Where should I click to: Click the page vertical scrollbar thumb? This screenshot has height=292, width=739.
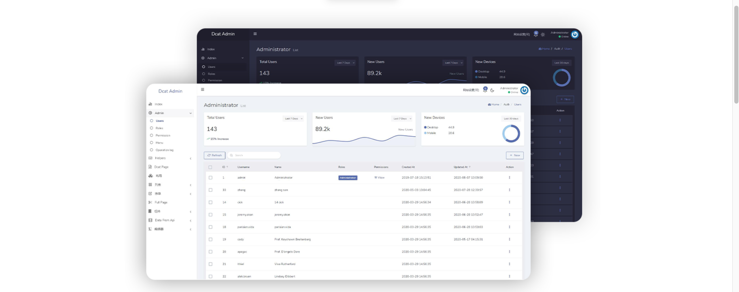click(x=736, y=54)
